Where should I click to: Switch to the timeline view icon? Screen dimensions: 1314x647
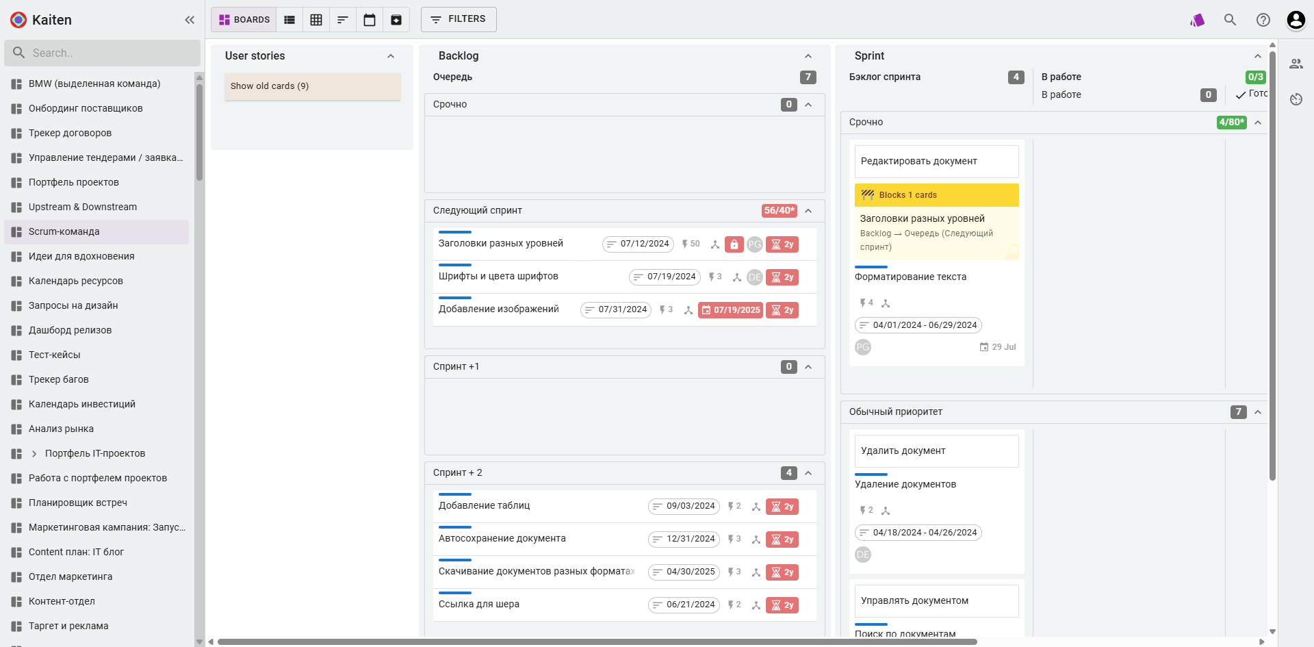[x=343, y=20]
